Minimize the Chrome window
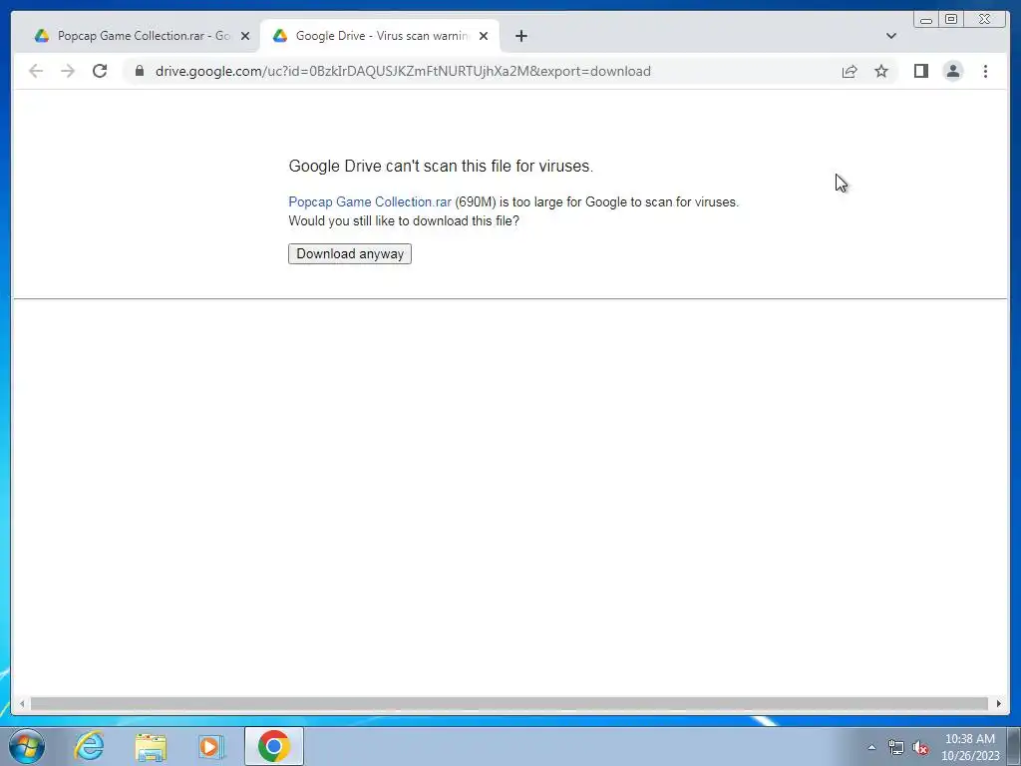This screenshot has width=1021, height=766. [x=926, y=20]
